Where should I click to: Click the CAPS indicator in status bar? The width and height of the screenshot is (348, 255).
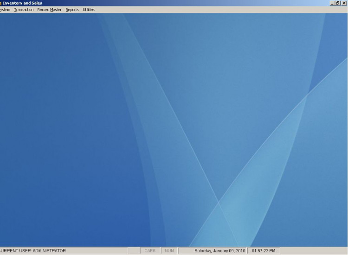(x=150, y=251)
